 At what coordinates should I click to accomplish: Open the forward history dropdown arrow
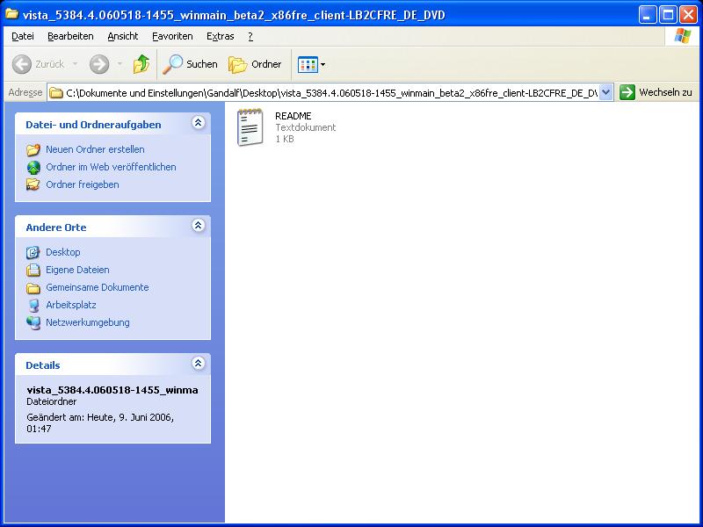[x=120, y=64]
